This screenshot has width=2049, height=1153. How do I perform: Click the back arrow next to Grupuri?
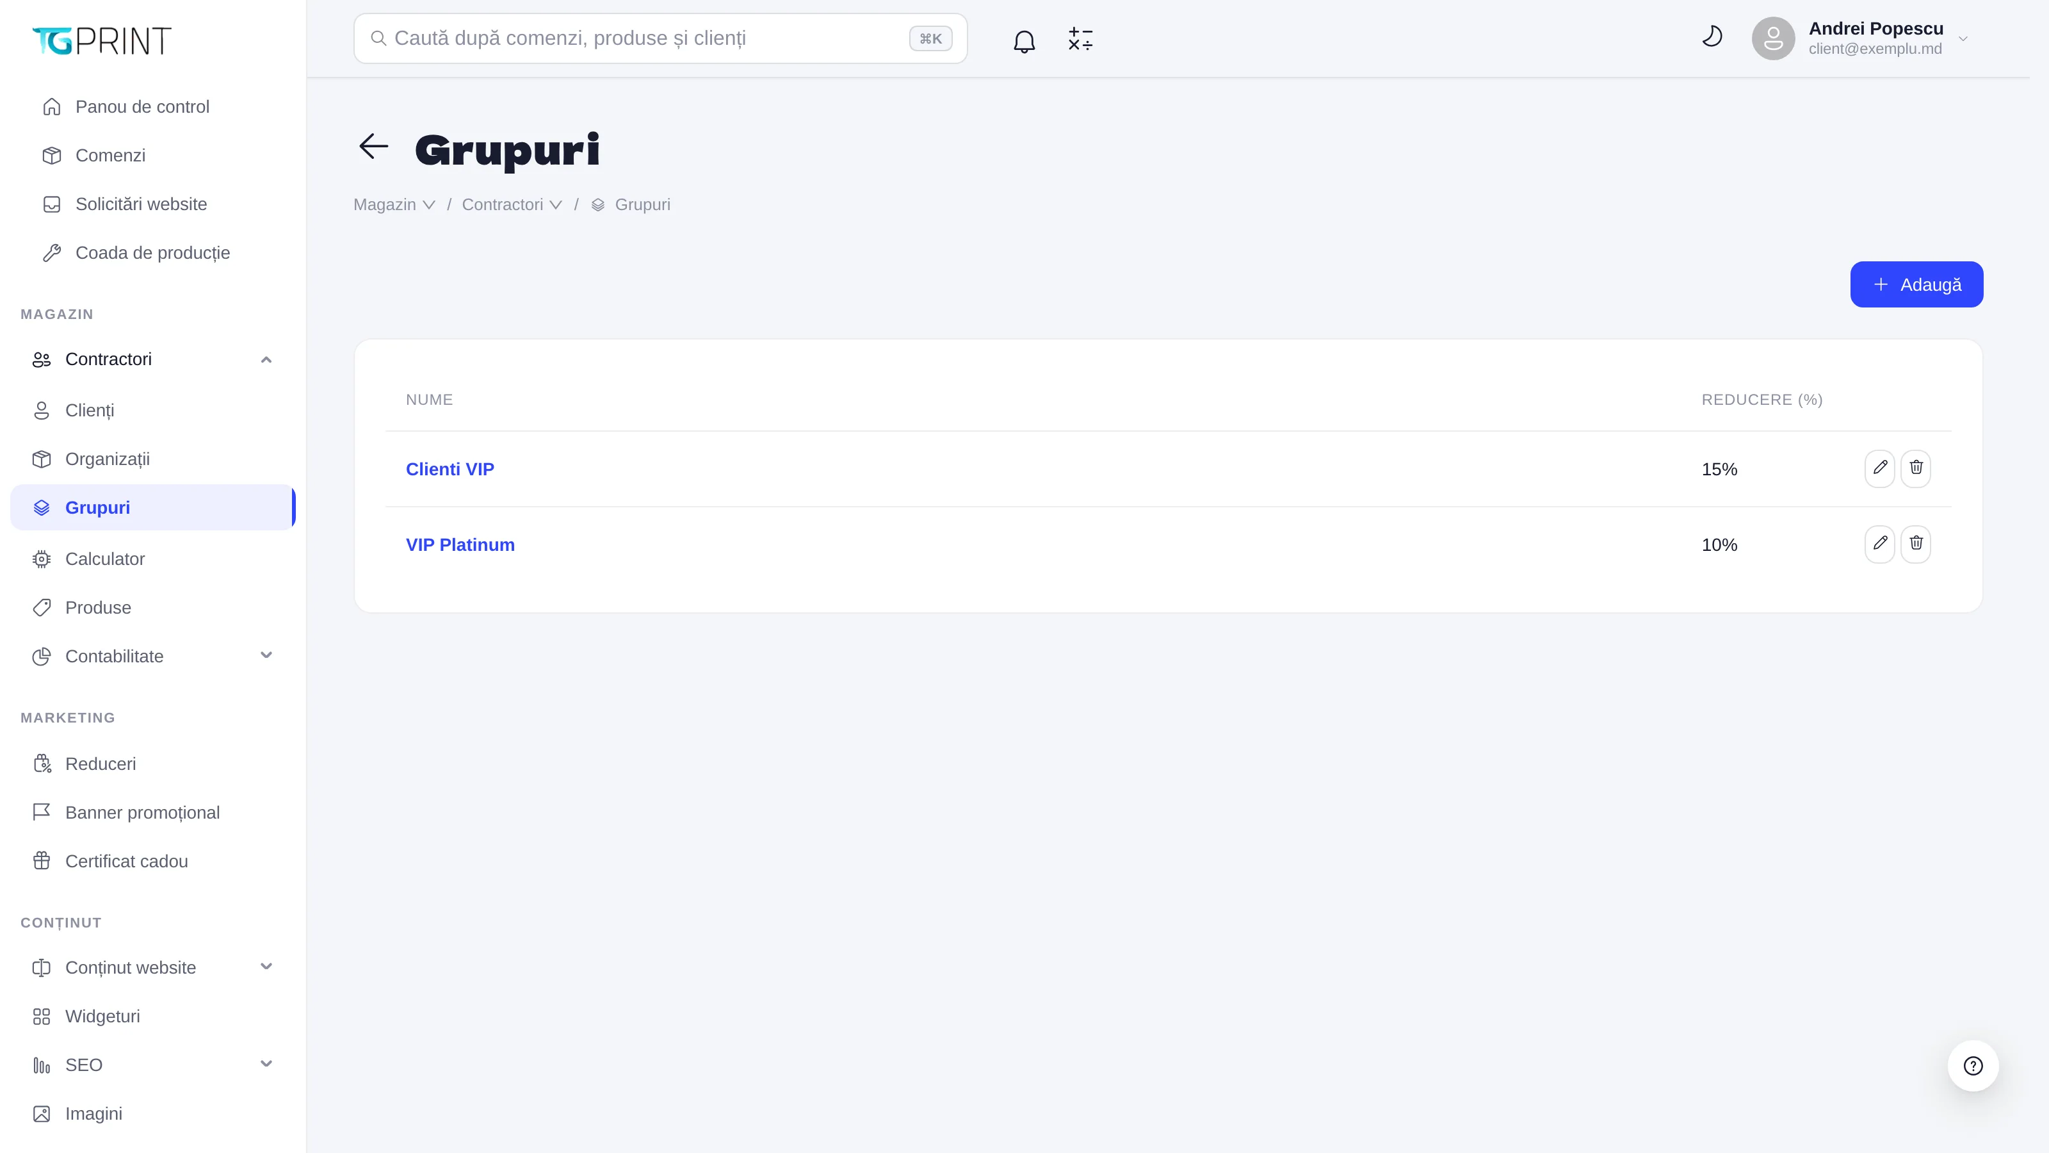(x=373, y=147)
